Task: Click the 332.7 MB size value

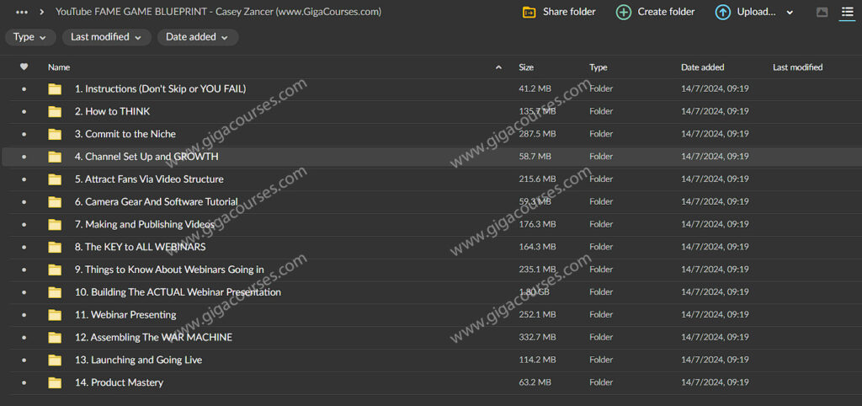Action: 537,337
